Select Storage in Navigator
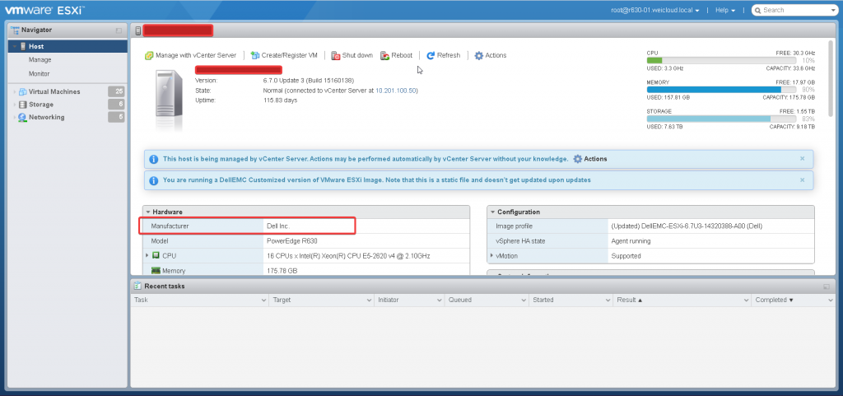 click(x=41, y=105)
